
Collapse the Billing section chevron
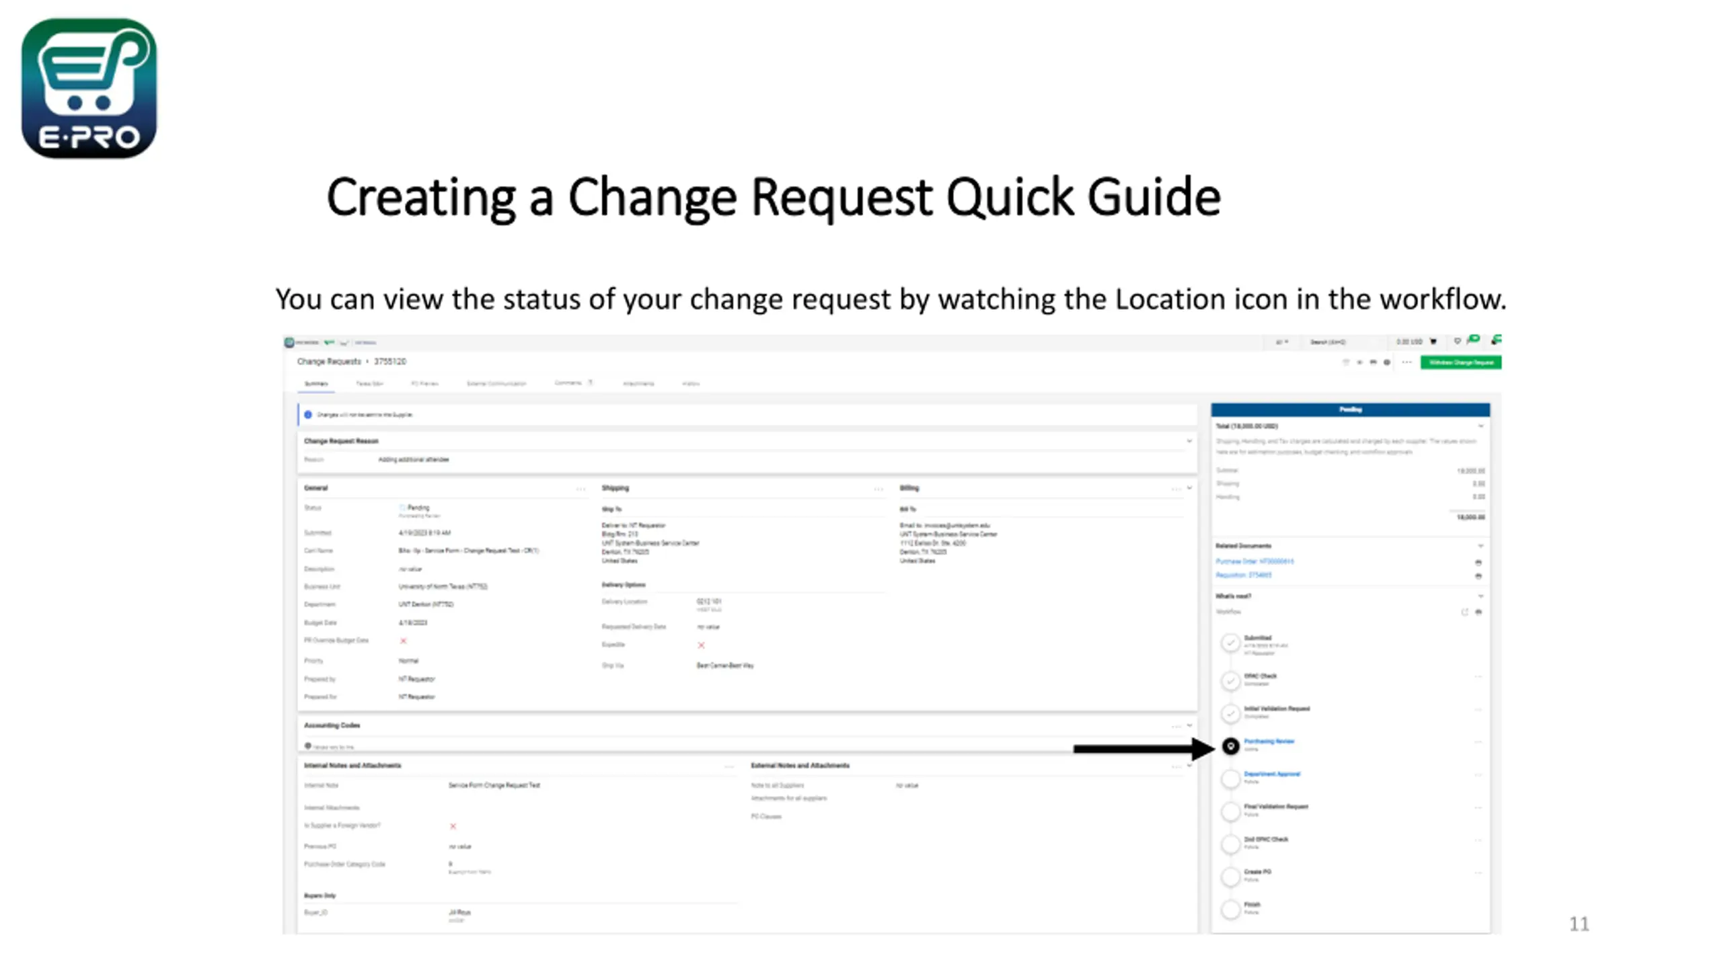point(1189,489)
